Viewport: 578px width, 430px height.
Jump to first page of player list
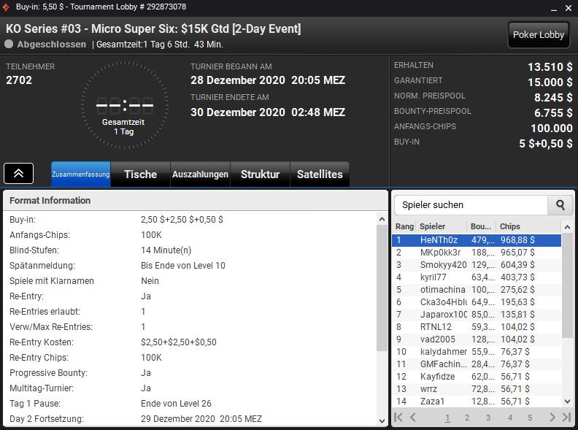(398, 418)
